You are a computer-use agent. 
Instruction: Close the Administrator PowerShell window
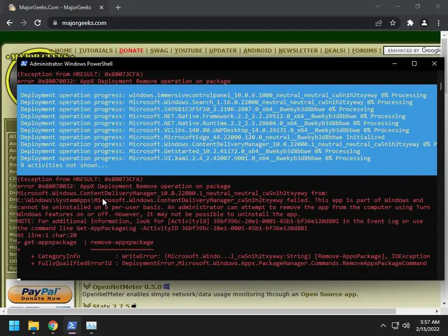click(x=434, y=63)
